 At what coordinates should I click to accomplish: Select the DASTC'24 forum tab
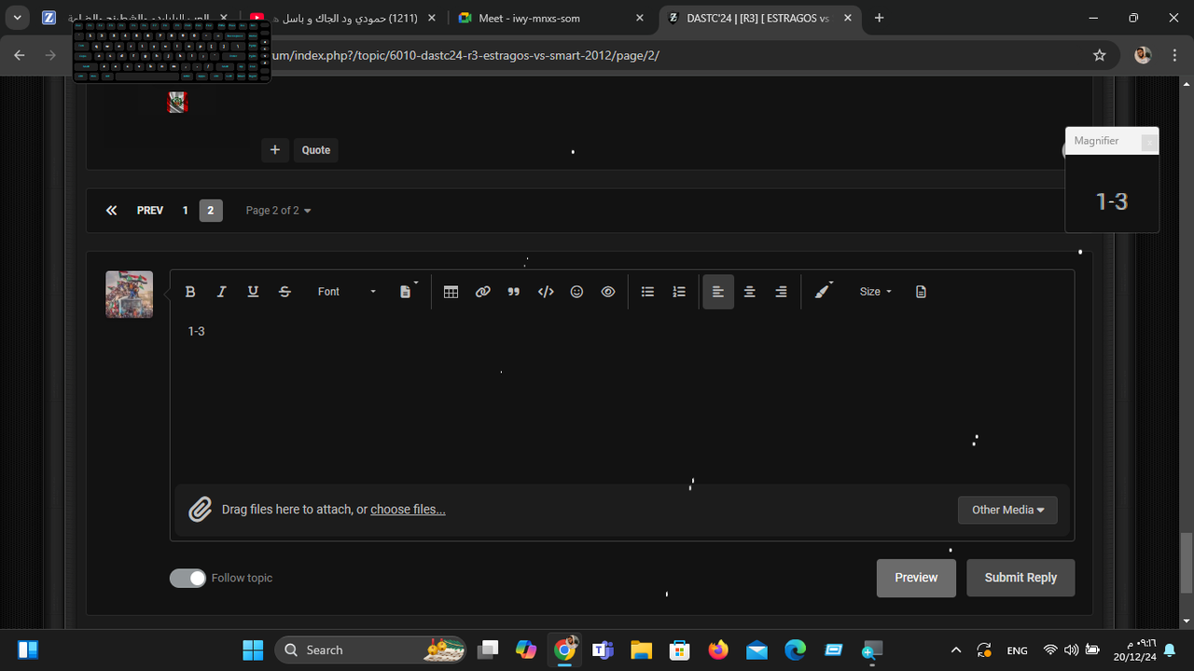point(757,18)
